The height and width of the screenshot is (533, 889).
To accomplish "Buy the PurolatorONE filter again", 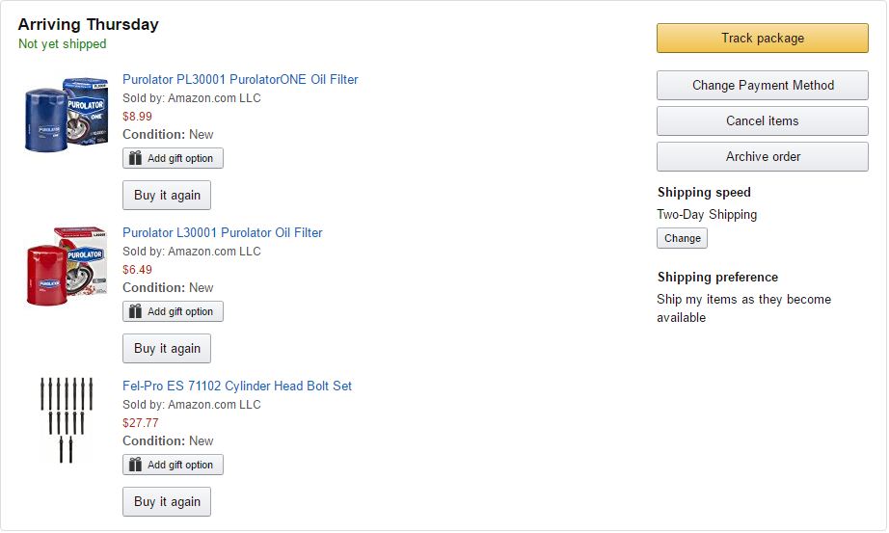I will click(x=167, y=195).
